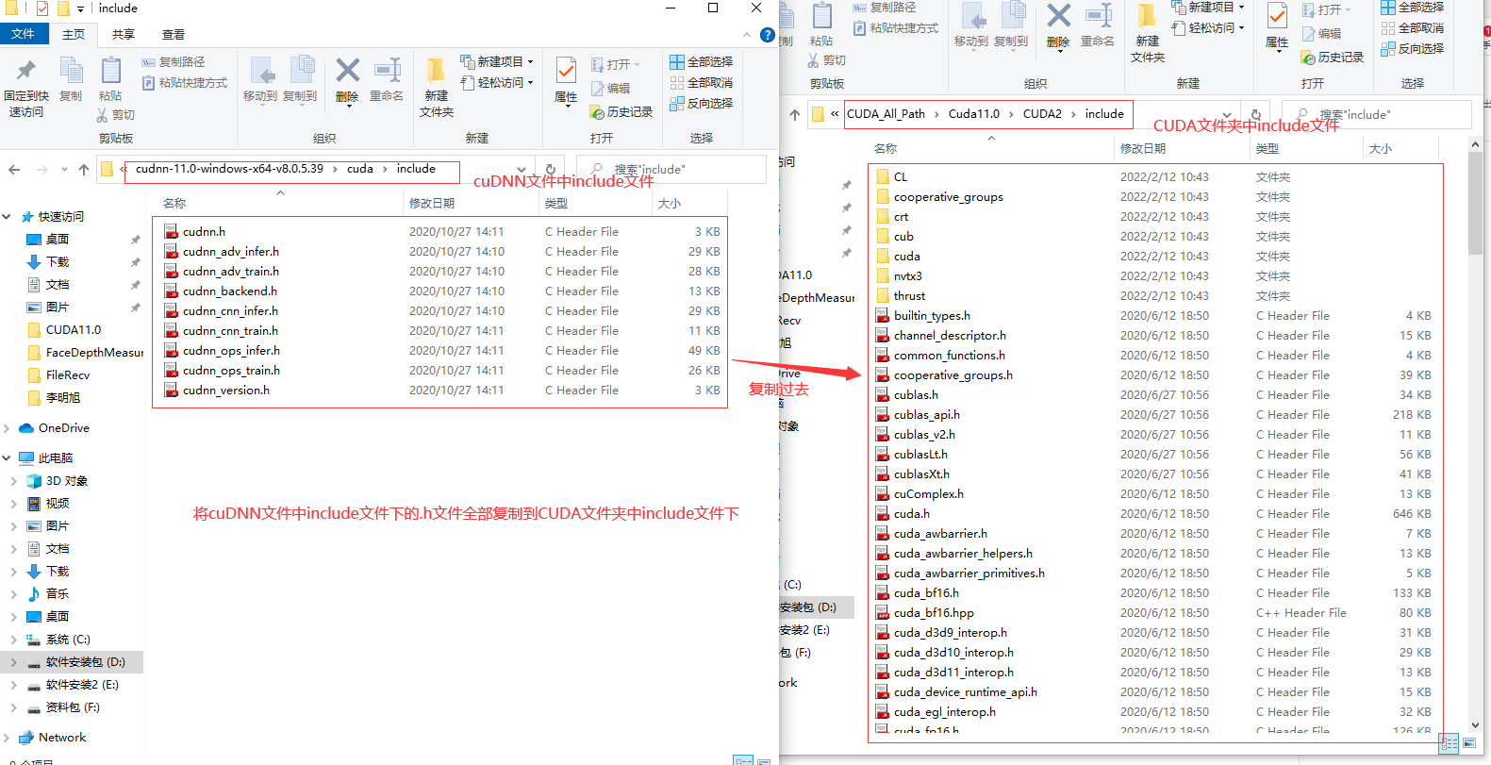Click Invert selection (反向选择) in left window
1491x765 pixels.
pyautogui.click(x=701, y=104)
